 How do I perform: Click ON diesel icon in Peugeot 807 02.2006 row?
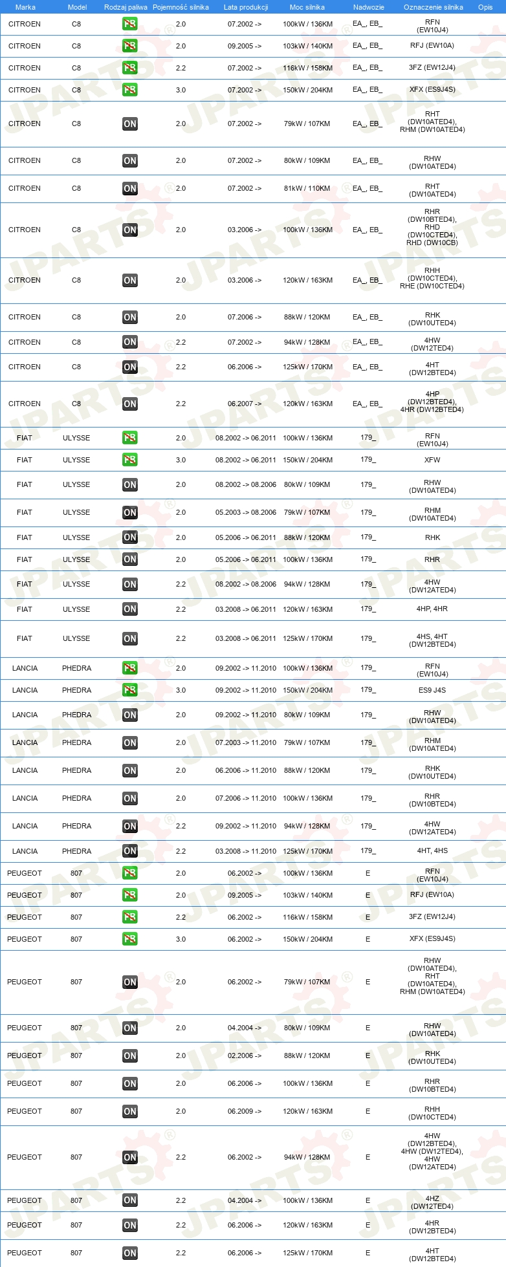[130, 1056]
